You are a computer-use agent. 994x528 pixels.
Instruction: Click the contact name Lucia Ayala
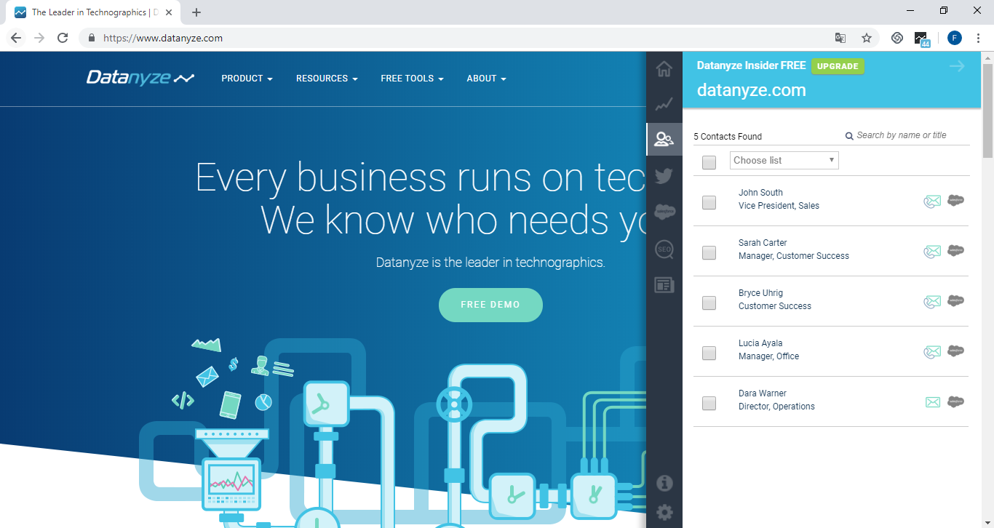tap(760, 343)
